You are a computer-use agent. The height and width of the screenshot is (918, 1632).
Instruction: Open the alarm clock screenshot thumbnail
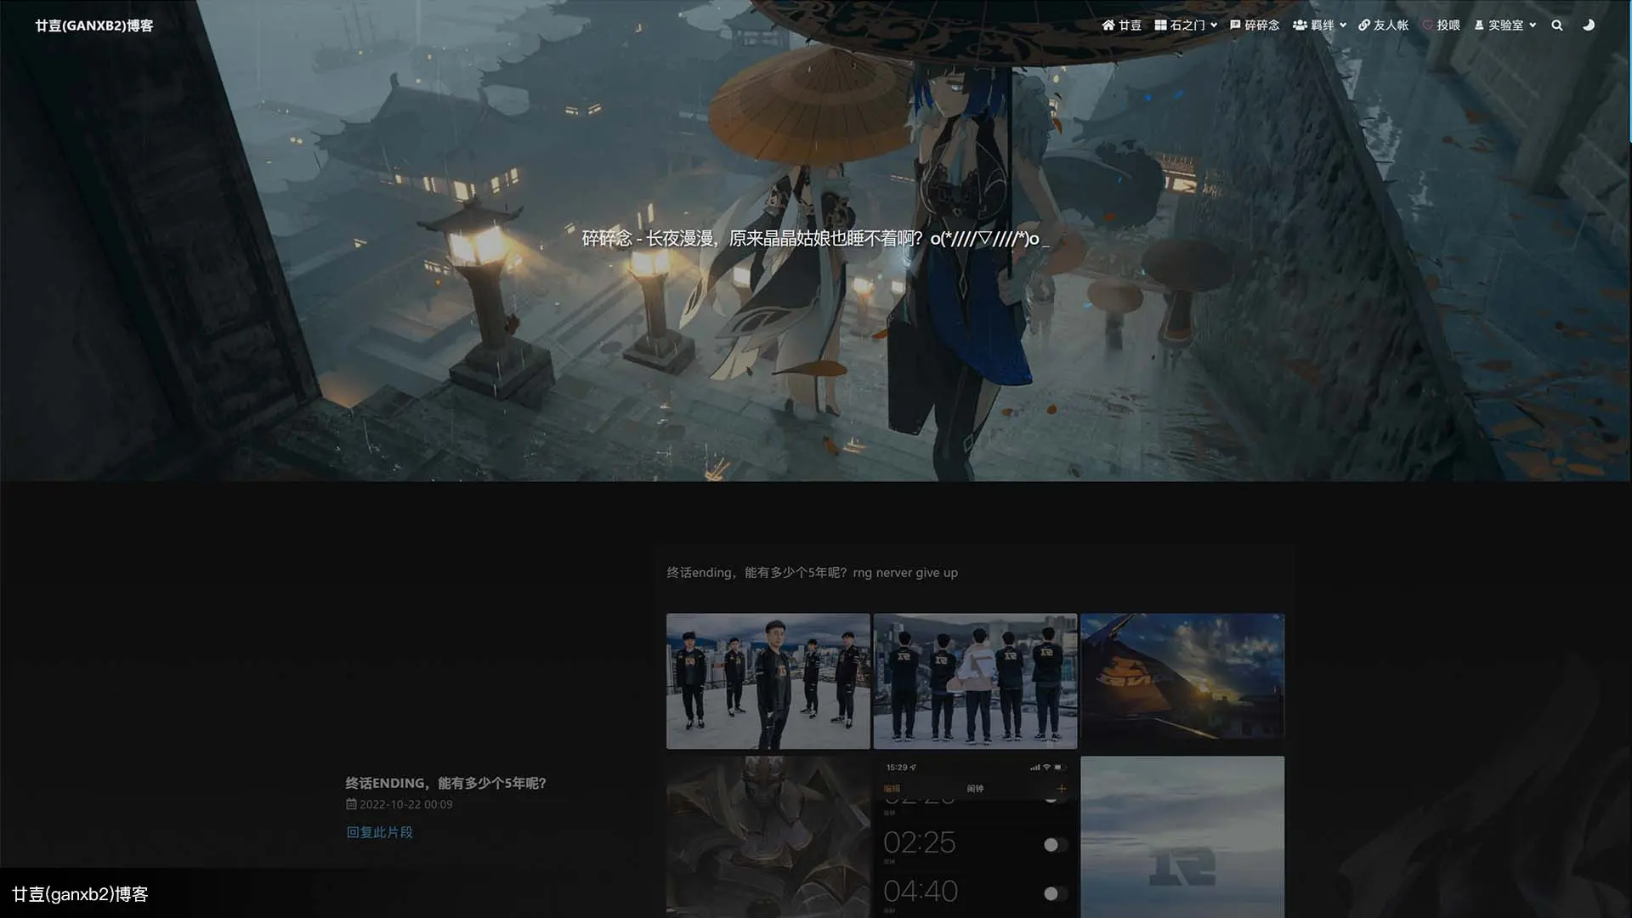(975, 836)
